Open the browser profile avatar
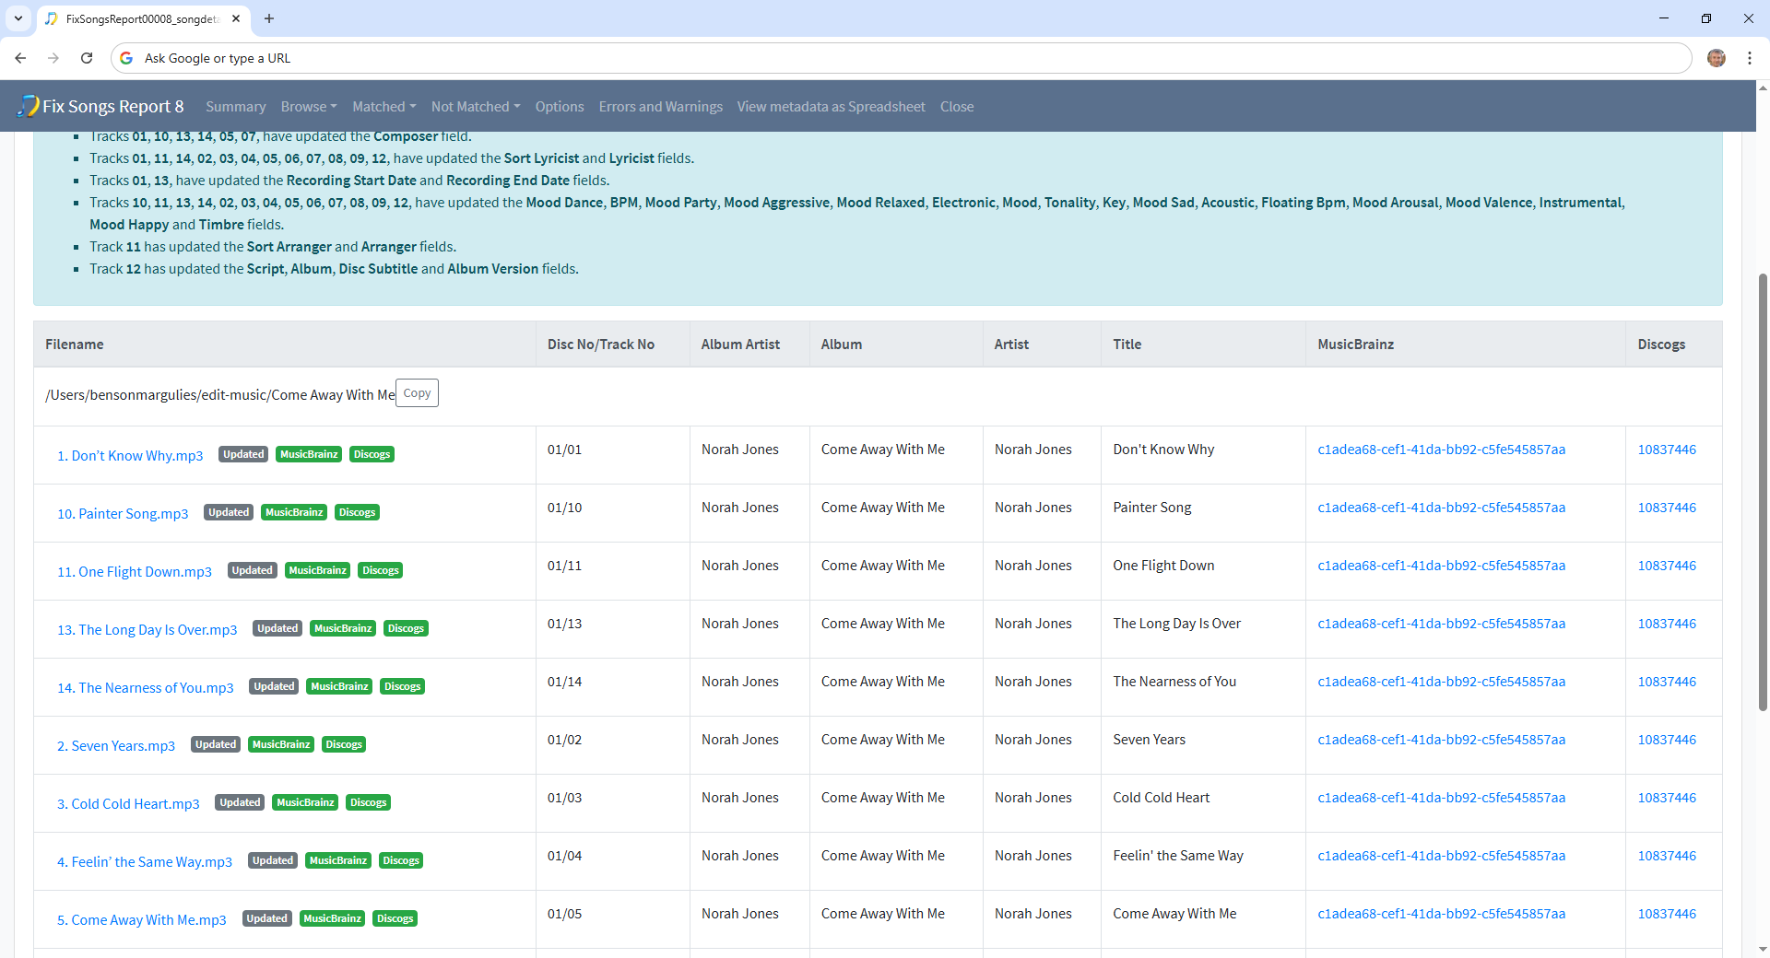 tap(1716, 58)
